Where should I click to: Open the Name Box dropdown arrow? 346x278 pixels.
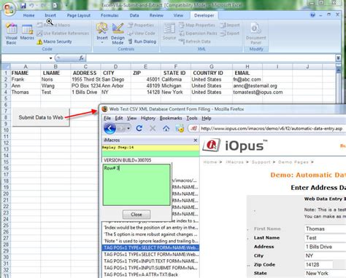click(x=50, y=58)
